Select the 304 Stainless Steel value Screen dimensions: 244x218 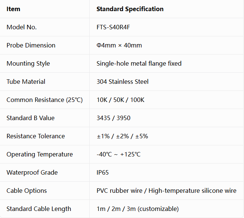(x=122, y=82)
